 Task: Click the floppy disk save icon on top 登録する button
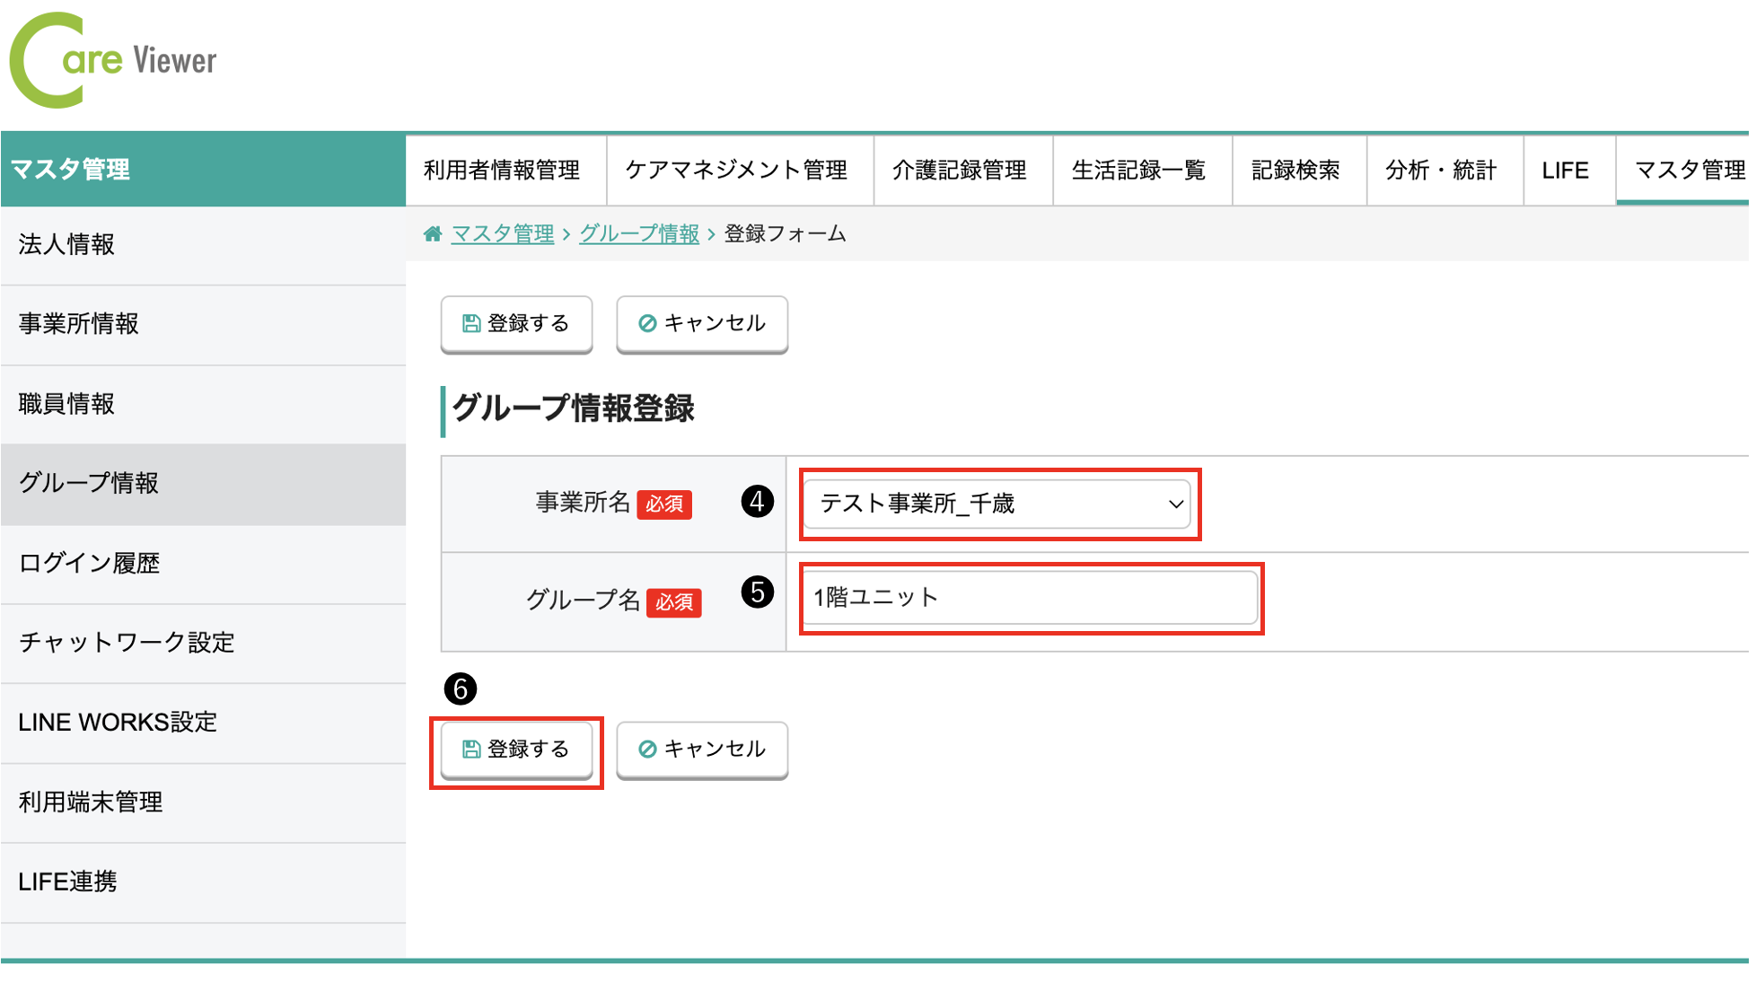click(471, 324)
